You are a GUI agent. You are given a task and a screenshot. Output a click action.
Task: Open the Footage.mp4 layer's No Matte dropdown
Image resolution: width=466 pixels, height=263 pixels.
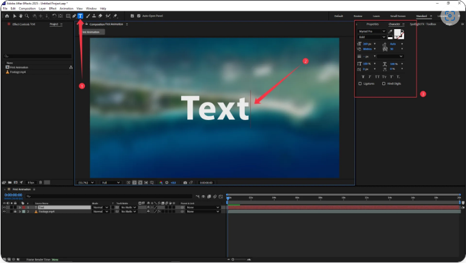[128, 211]
